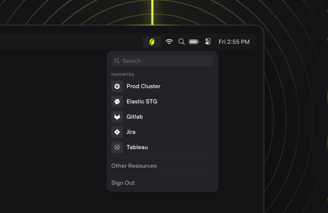Click the Tableau logo icon
The height and width of the screenshot is (213, 328).
coord(117,147)
